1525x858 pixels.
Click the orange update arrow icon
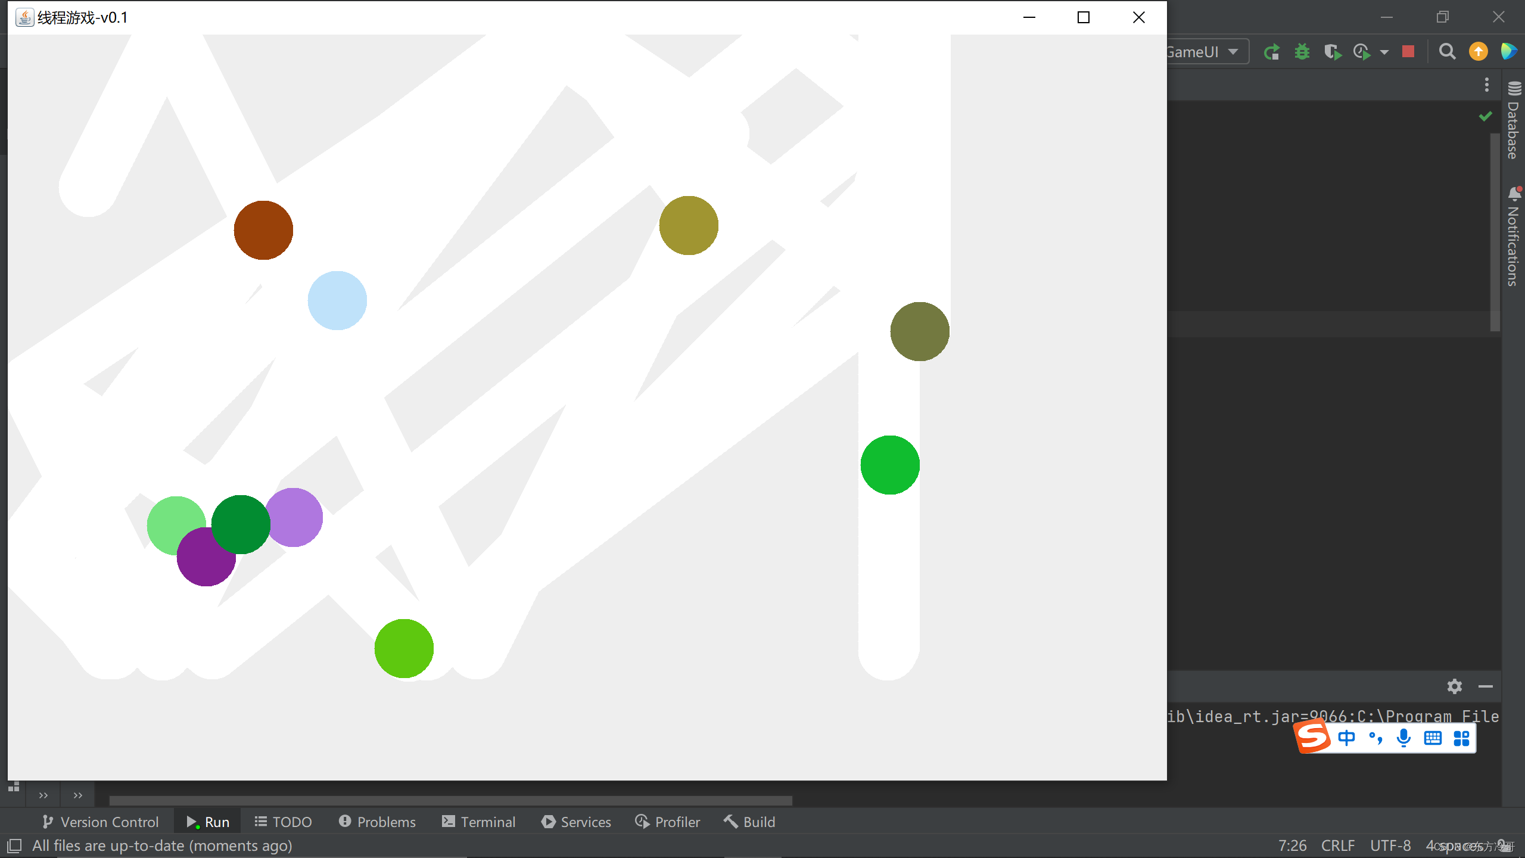click(x=1478, y=52)
